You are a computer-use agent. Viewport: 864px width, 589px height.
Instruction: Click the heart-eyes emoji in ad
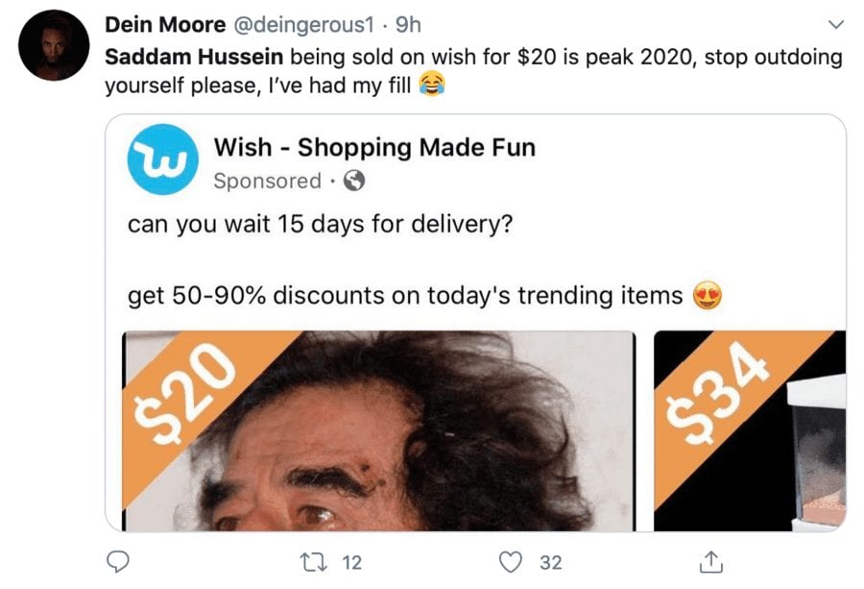click(x=707, y=296)
